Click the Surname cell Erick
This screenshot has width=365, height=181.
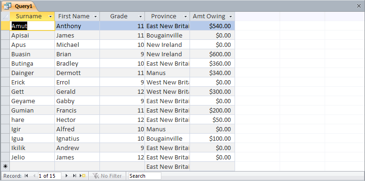point(32,82)
